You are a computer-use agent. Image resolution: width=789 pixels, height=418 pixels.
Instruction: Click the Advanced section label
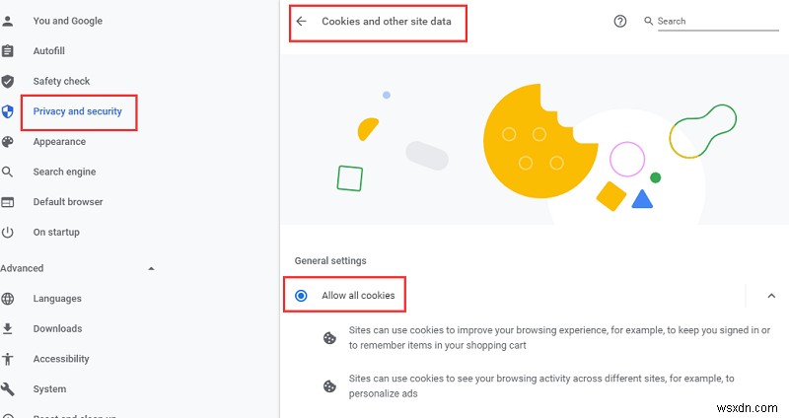[x=22, y=268]
